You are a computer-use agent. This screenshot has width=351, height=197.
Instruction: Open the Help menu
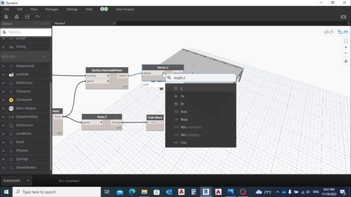pyautogui.click(x=89, y=9)
